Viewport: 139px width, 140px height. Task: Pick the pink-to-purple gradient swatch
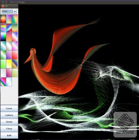click(9, 55)
